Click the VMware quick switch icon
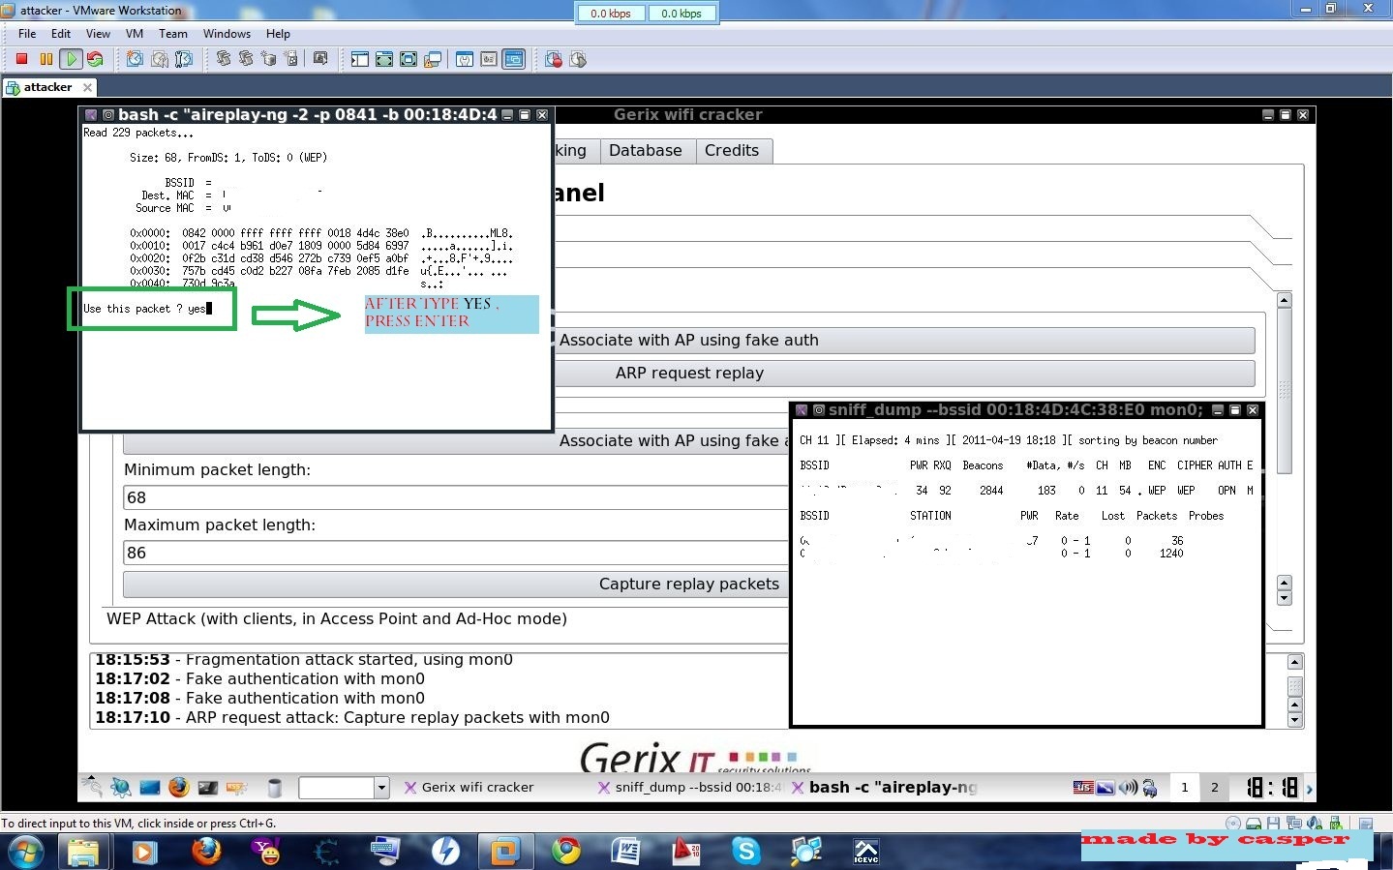This screenshot has height=870, width=1393. point(384,59)
